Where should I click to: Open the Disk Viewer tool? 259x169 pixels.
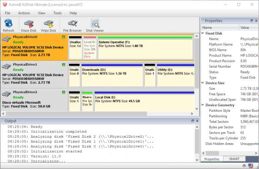pyautogui.click(x=95, y=25)
